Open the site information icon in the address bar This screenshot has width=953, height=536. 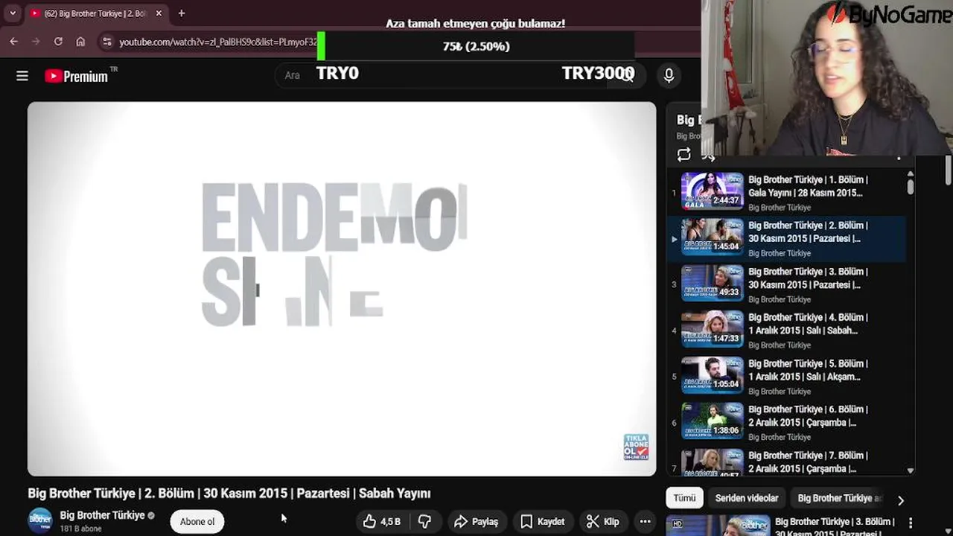[x=106, y=42]
